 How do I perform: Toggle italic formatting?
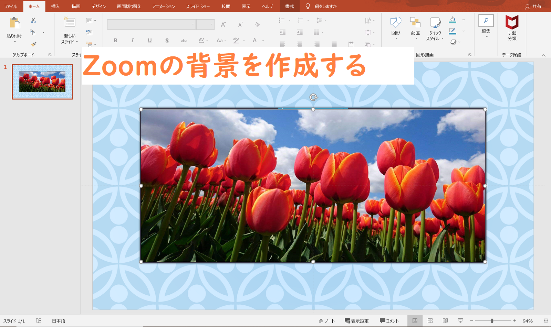(x=133, y=40)
